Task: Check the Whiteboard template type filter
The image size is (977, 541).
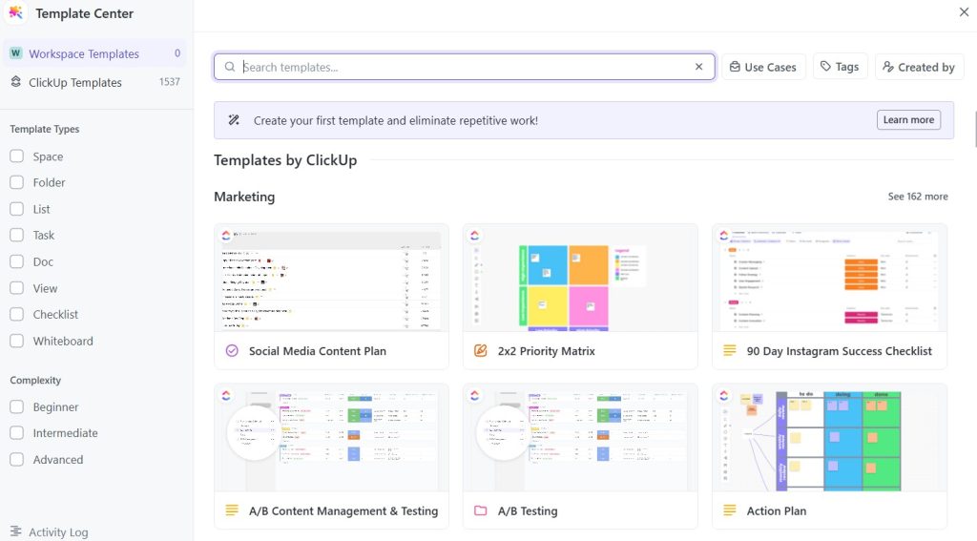Action: click(17, 341)
